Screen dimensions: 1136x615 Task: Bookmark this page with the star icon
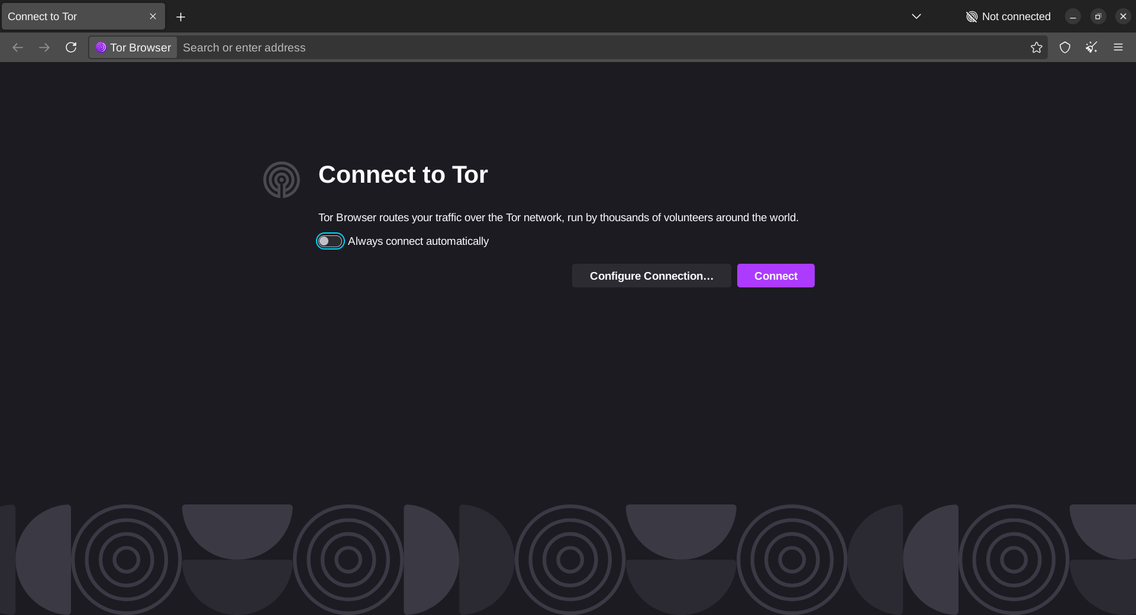(1036, 47)
